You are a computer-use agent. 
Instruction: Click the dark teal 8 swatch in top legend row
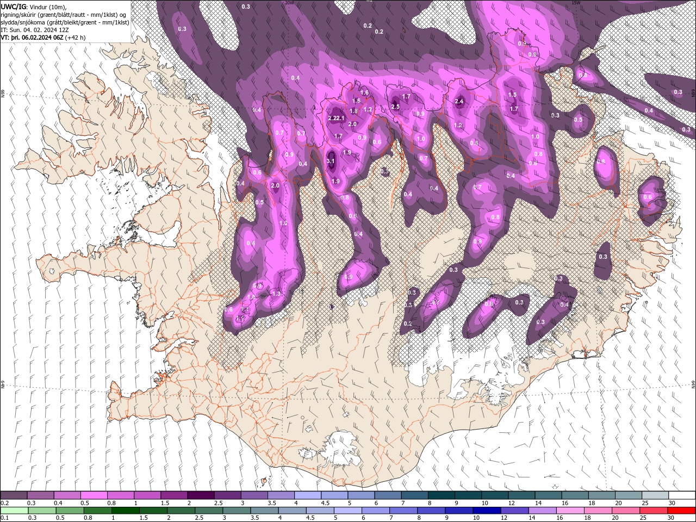(x=442, y=495)
